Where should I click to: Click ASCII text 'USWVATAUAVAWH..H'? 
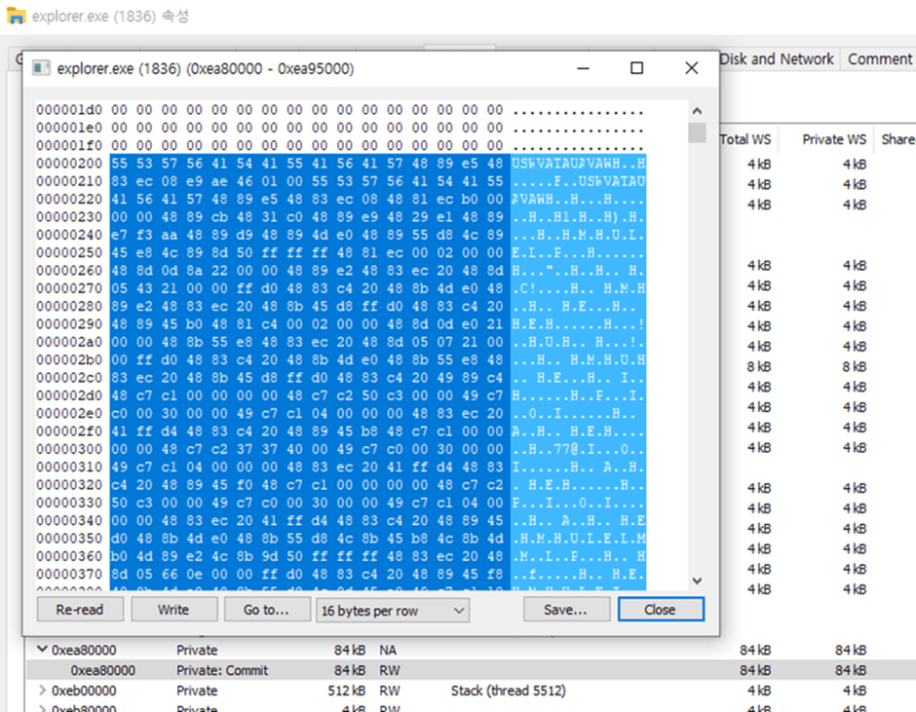pos(578,164)
